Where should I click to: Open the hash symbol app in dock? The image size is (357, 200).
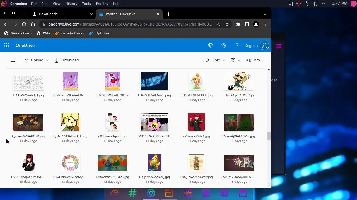tap(132, 193)
